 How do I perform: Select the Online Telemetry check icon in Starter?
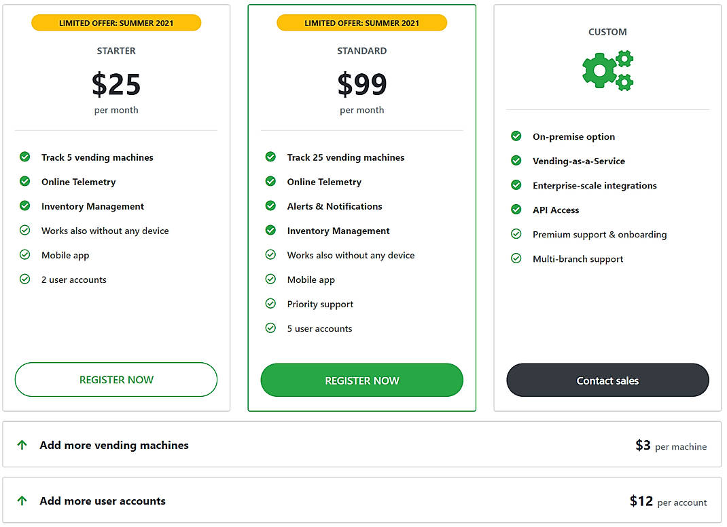click(x=25, y=181)
